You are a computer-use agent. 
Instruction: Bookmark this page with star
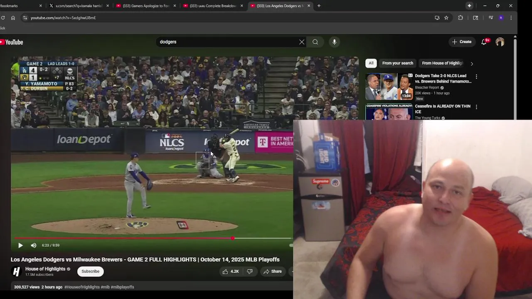click(446, 18)
